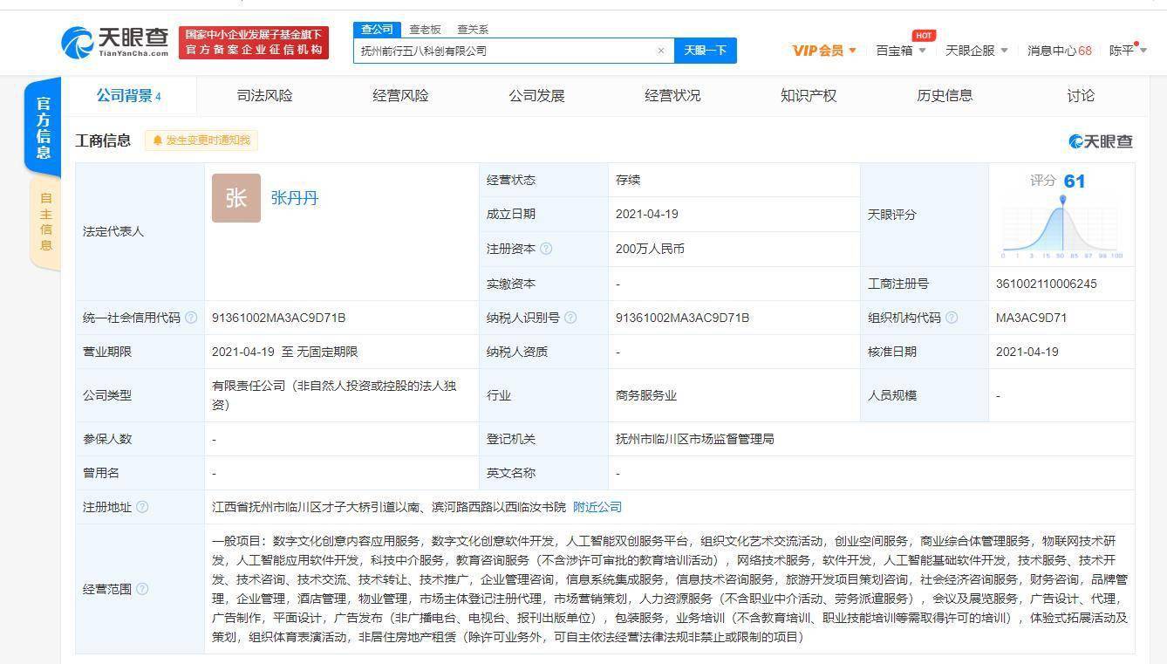Screen dimensions: 1167x664
Task: Switch to the 查老板 search tab
Action: coord(426,30)
